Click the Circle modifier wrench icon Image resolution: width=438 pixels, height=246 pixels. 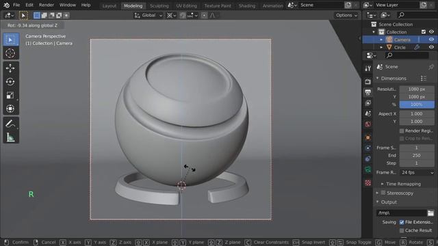point(417,47)
